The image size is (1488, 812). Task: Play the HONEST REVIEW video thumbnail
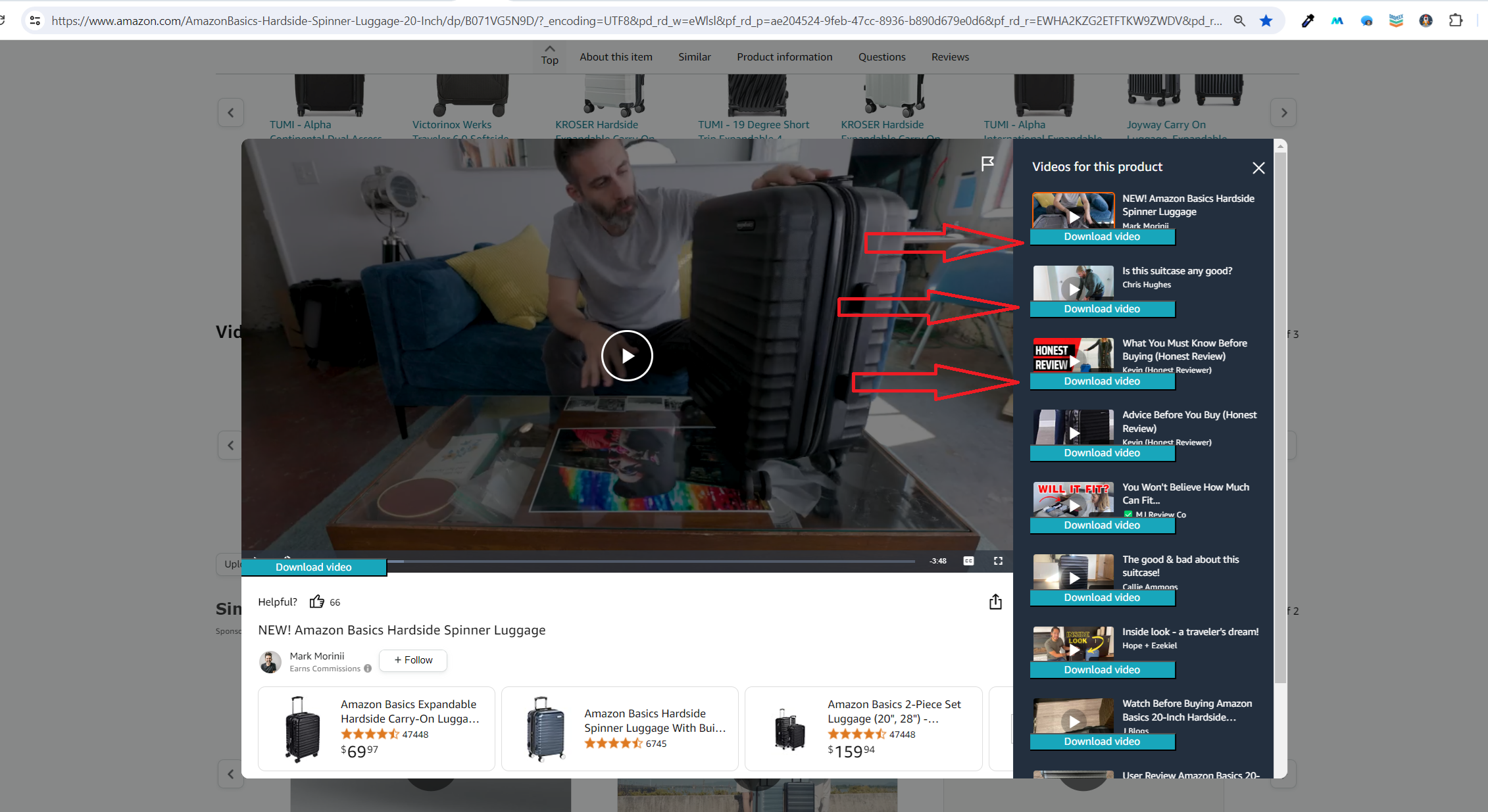1074,356
